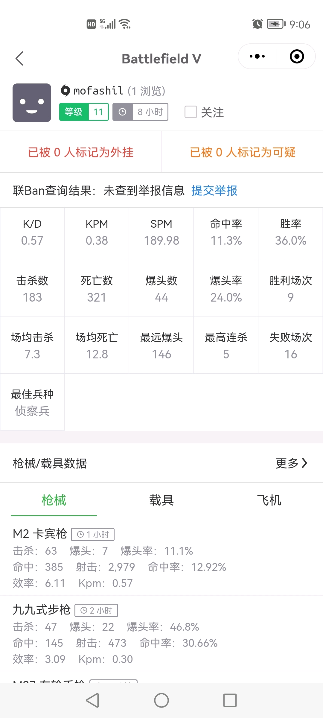
Task: Select the 枪械 tab
Action: (54, 500)
